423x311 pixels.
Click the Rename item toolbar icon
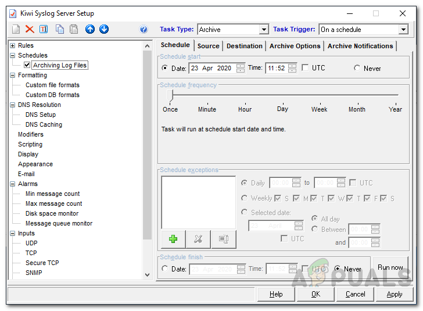[x=44, y=29]
